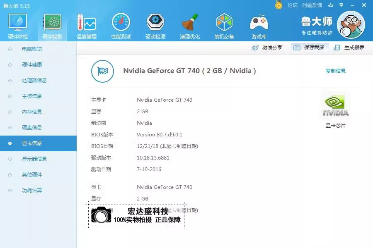Viewport: 373px width, 248px height.
Task: Open 清理优化 cleanup broom icon
Action: [190, 26]
